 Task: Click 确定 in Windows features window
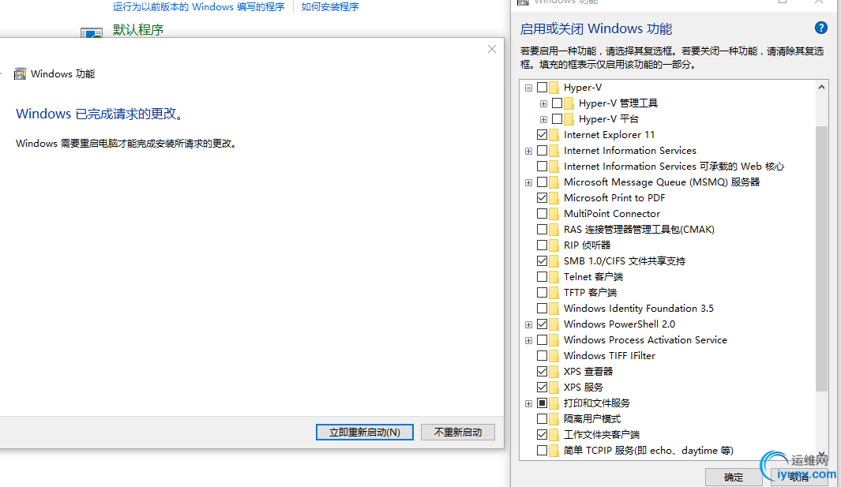click(733, 477)
